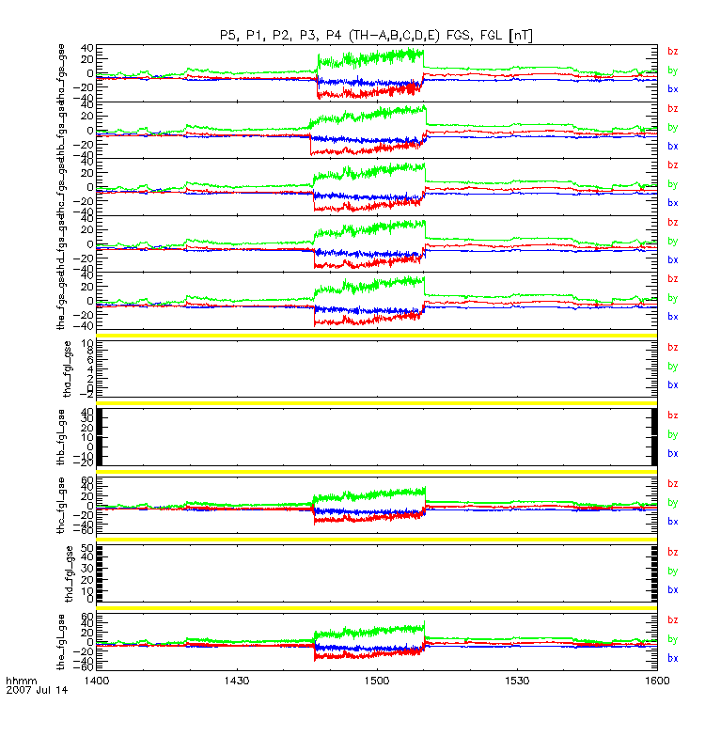
Task: Click the bz legend in the the_fgs_gse panel
Action: point(672,278)
